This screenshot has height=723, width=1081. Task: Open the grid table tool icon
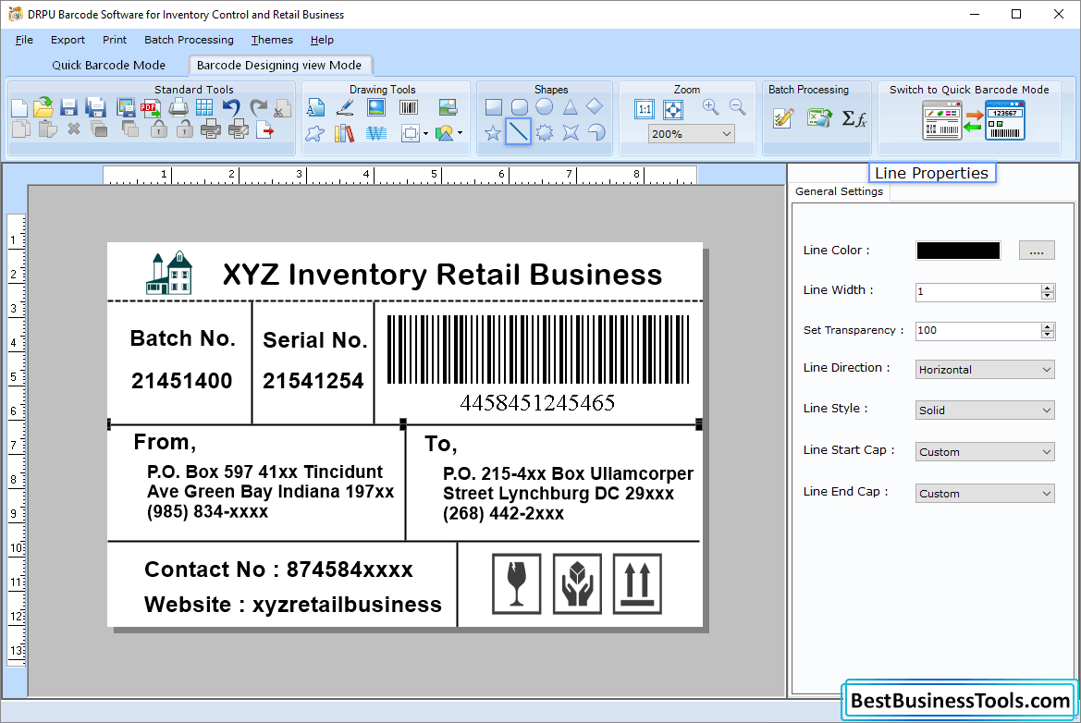point(204,107)
